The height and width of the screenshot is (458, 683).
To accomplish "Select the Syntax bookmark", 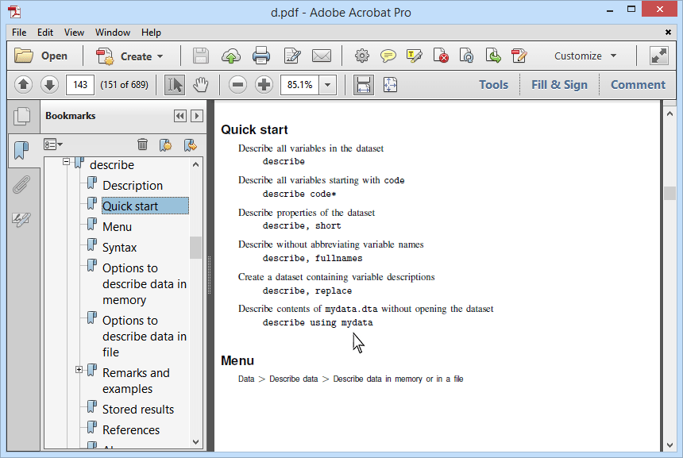I will 119,248.
